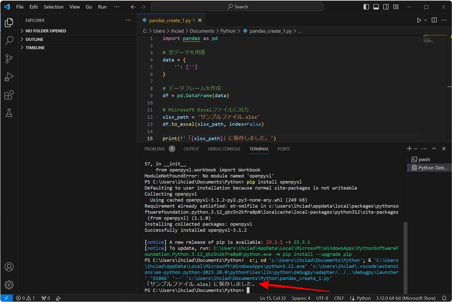This screenshot has width=452, height=302.
Task: Open the Search view in activity bar
Action: click(x=9, y=41)
